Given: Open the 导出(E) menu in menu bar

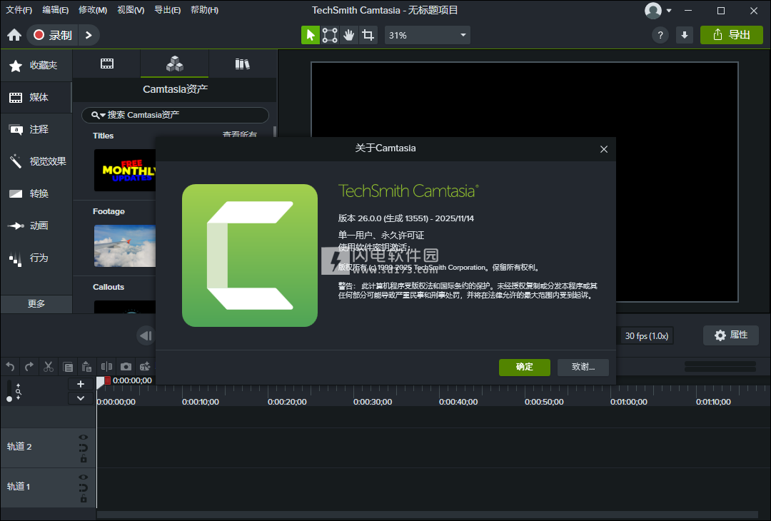Looking at the screenshot, I should click(x=167, y=10).
